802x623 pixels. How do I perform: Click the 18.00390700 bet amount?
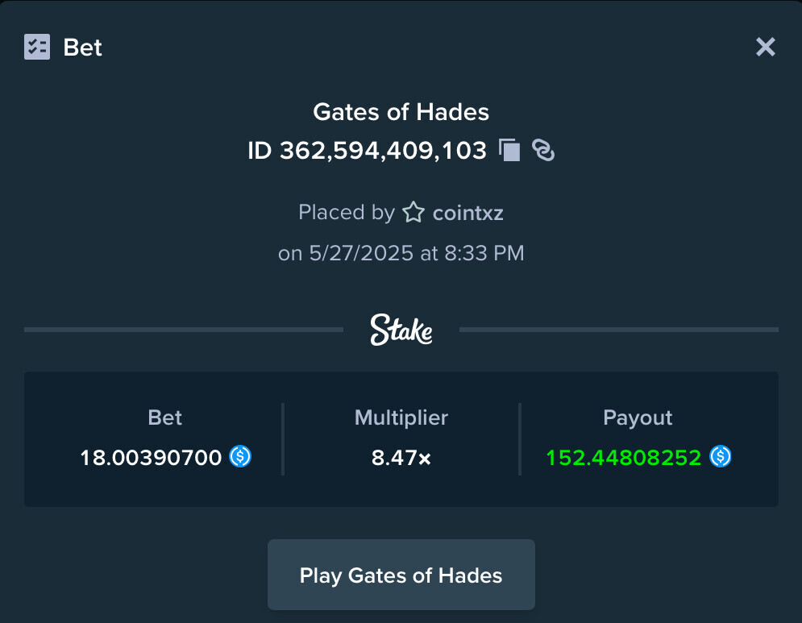point(151,458)
